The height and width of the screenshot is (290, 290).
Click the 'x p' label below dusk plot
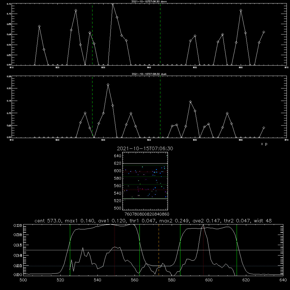pyautogui.click(x=264, y=144)
